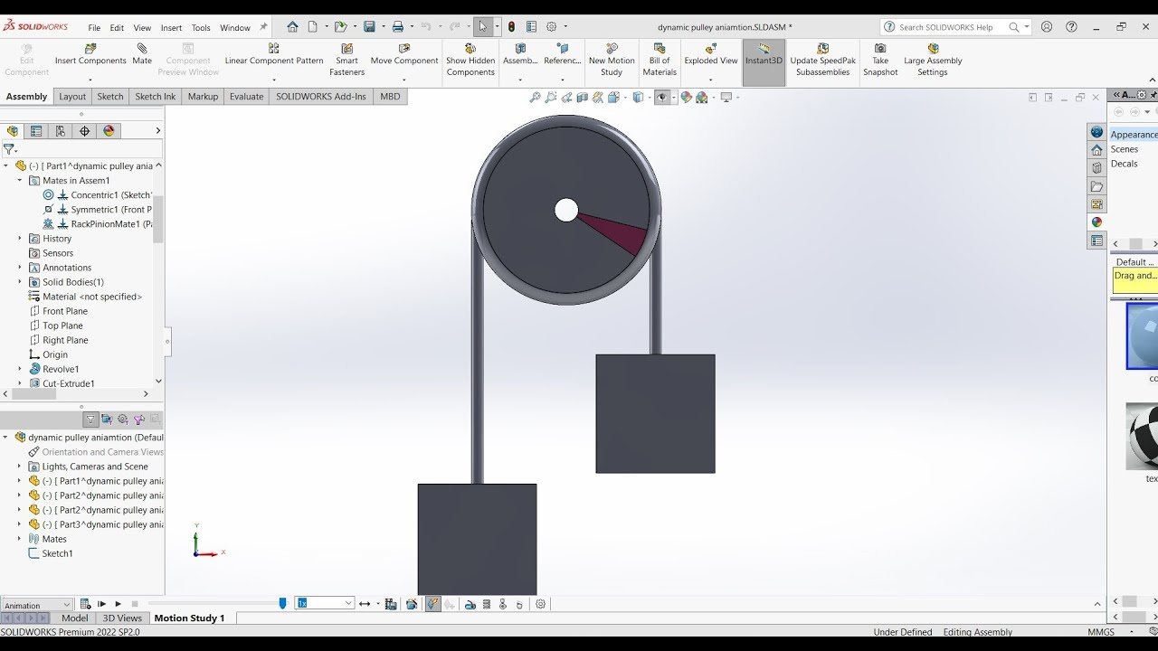Switch to the Model tab at bottom
The width and height of the screenshot is (1158, 651).
(74, 618)
